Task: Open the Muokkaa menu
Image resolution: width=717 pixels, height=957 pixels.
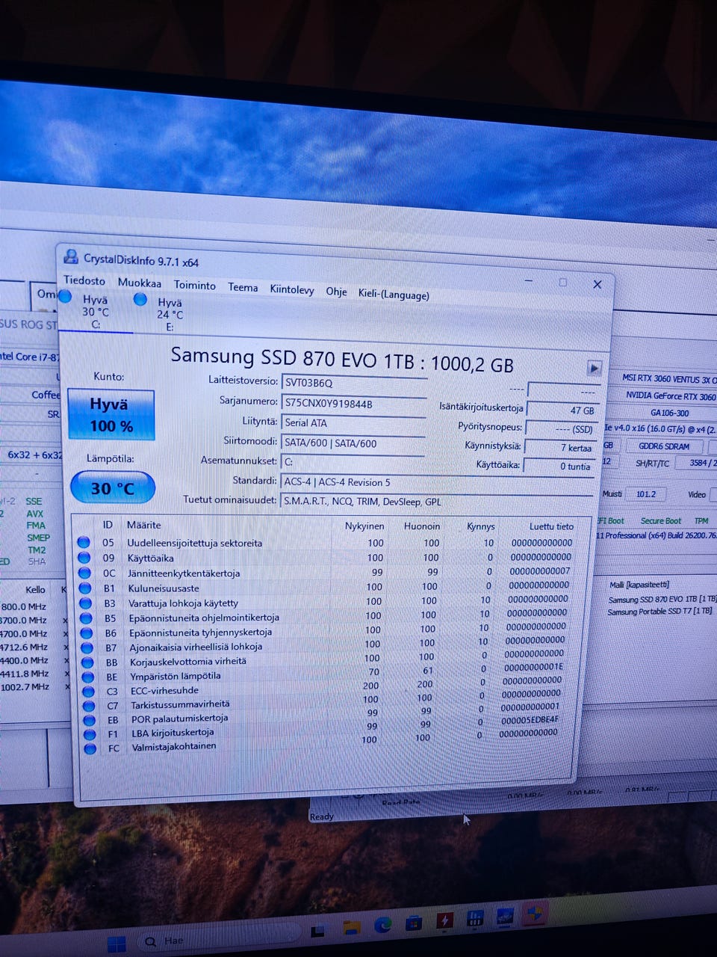Action: tap(140, 283)
